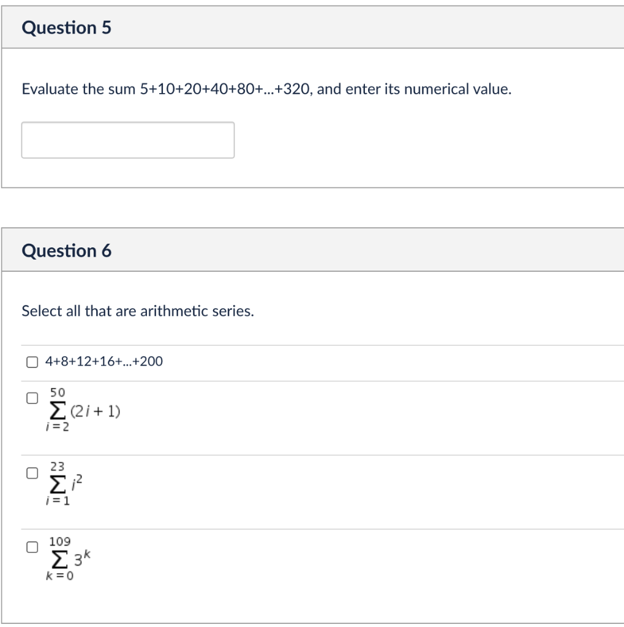Viewport: 624px width, 627px height.
Task: Click the 3^k summation expression
Action: coord(67,558)
